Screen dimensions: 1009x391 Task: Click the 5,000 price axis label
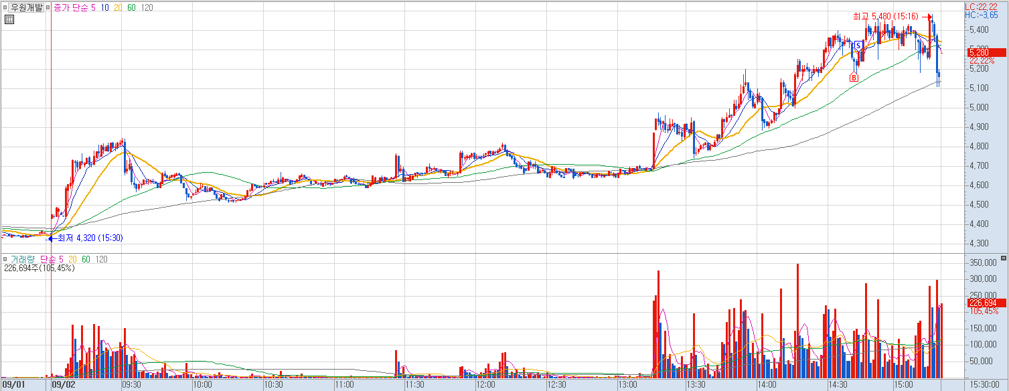pyautogui.click(x=978, y=108)
